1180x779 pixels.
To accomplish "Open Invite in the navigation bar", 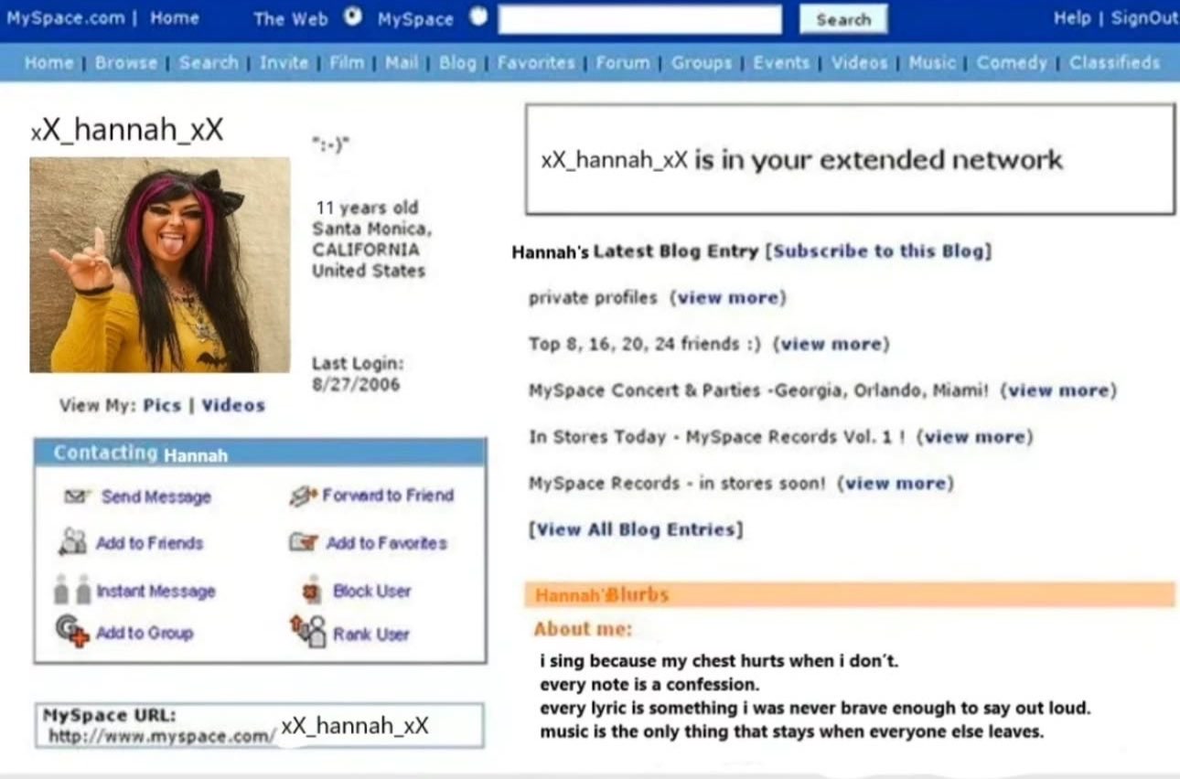I will pyautogui.click(x=283, y=62).
